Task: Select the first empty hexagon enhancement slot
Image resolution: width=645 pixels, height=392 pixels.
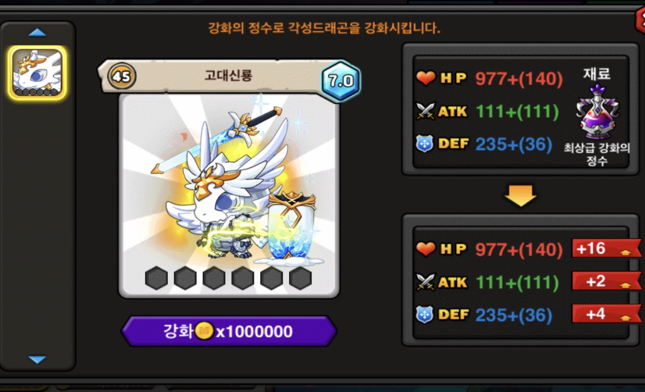Action: [x=156, y=278]
